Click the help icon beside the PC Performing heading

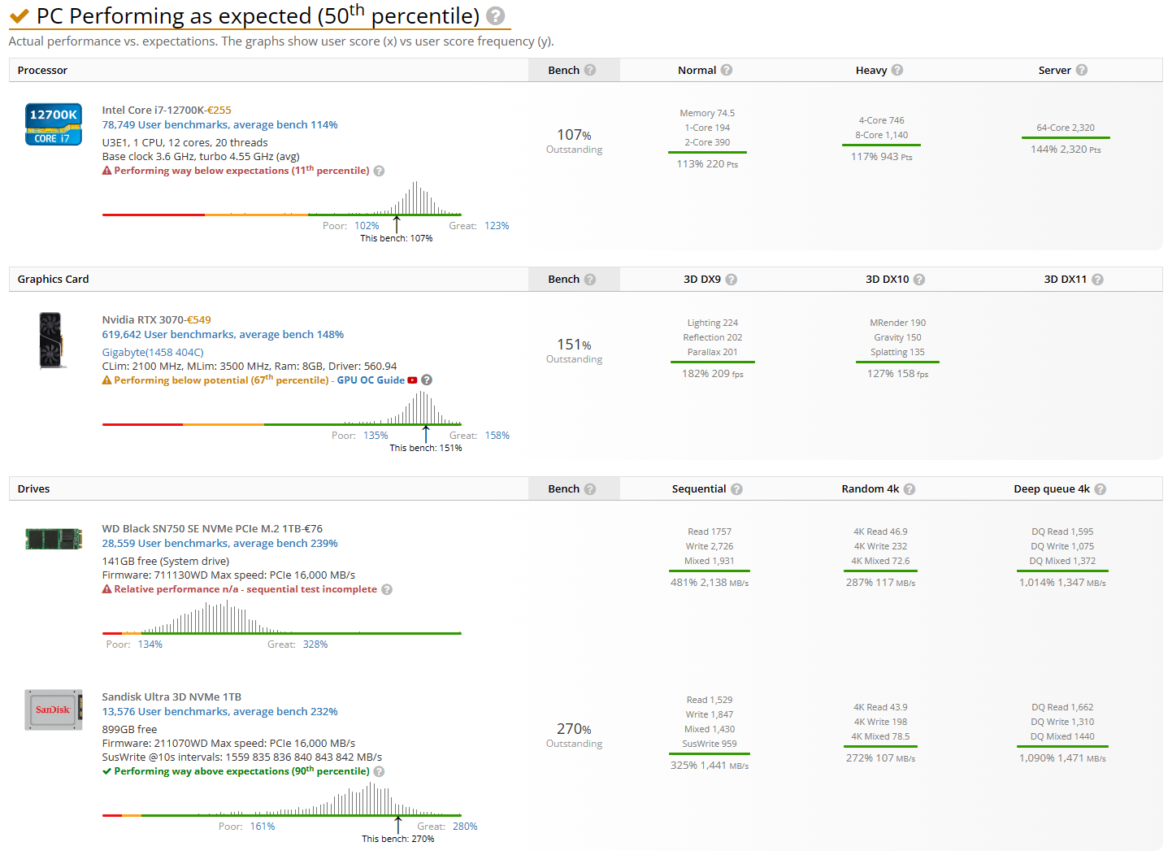click(495, 15)
